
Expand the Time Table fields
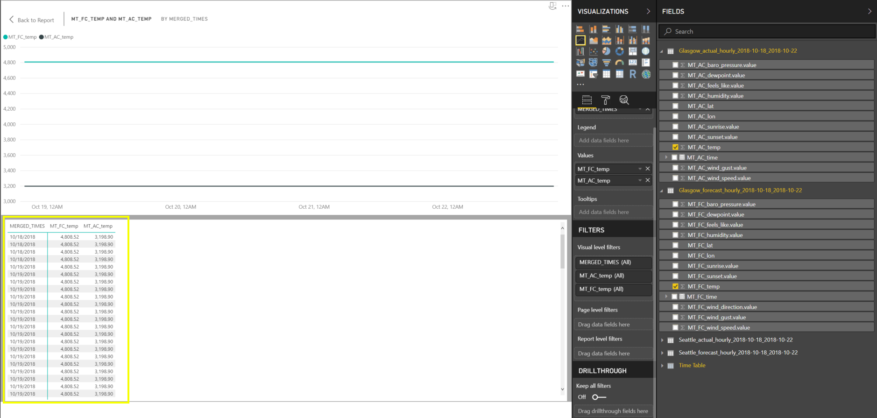pos(662,366)
